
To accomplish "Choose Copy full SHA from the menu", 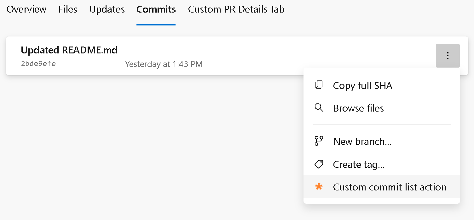I will click(362, 85).
